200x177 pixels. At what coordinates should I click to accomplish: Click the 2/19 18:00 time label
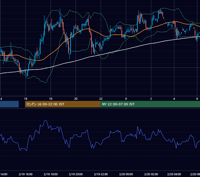(x=51, y=174)
